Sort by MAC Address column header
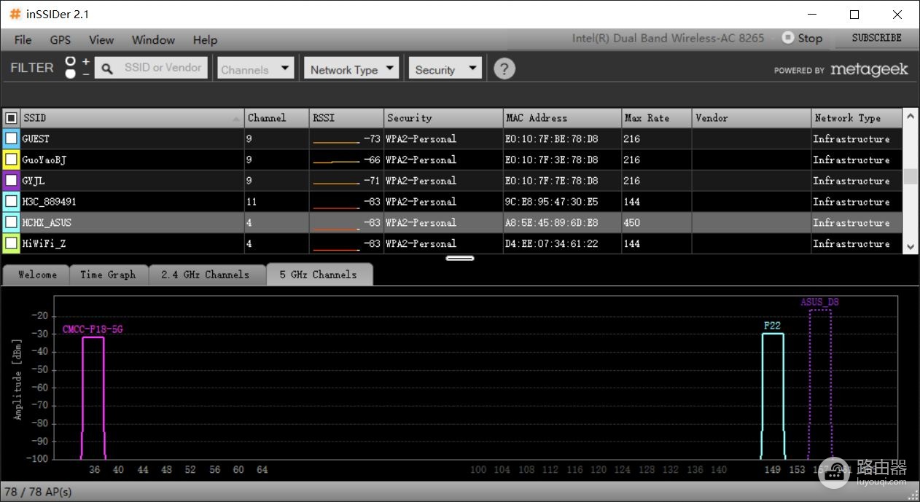920x502 pixels. 562,118
